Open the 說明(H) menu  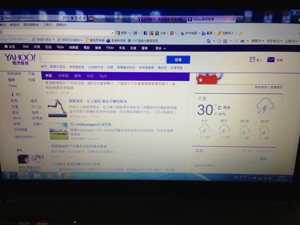[x=61, y=25]
